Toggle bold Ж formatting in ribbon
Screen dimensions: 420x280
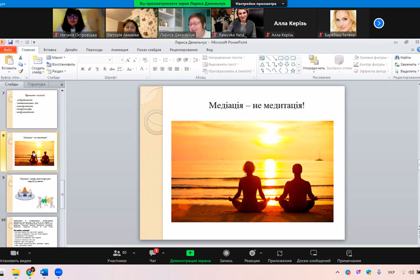click(83, 69)
